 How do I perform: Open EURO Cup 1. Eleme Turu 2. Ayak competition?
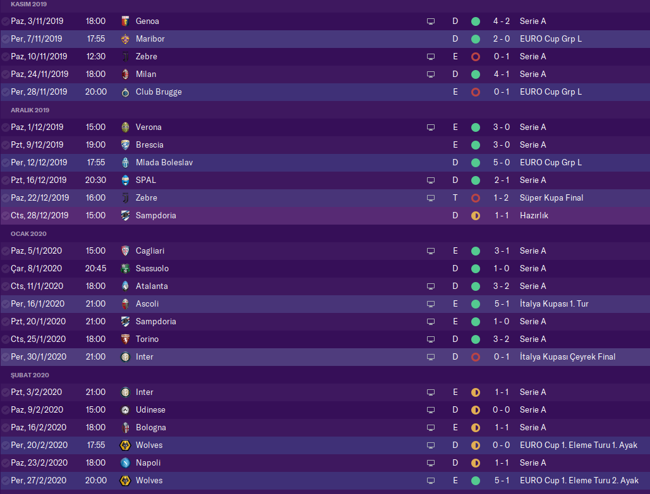(x=579, y=480)
